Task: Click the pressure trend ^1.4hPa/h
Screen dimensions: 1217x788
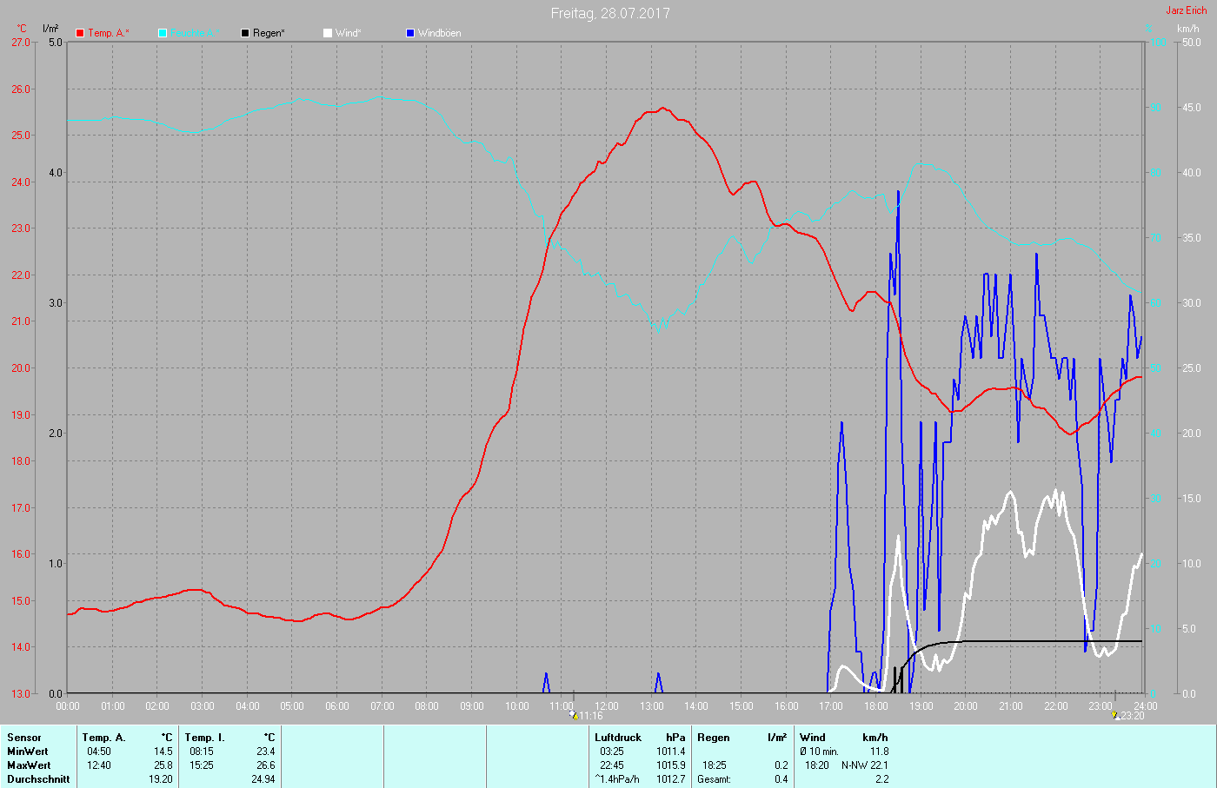Action: point(617,779)
